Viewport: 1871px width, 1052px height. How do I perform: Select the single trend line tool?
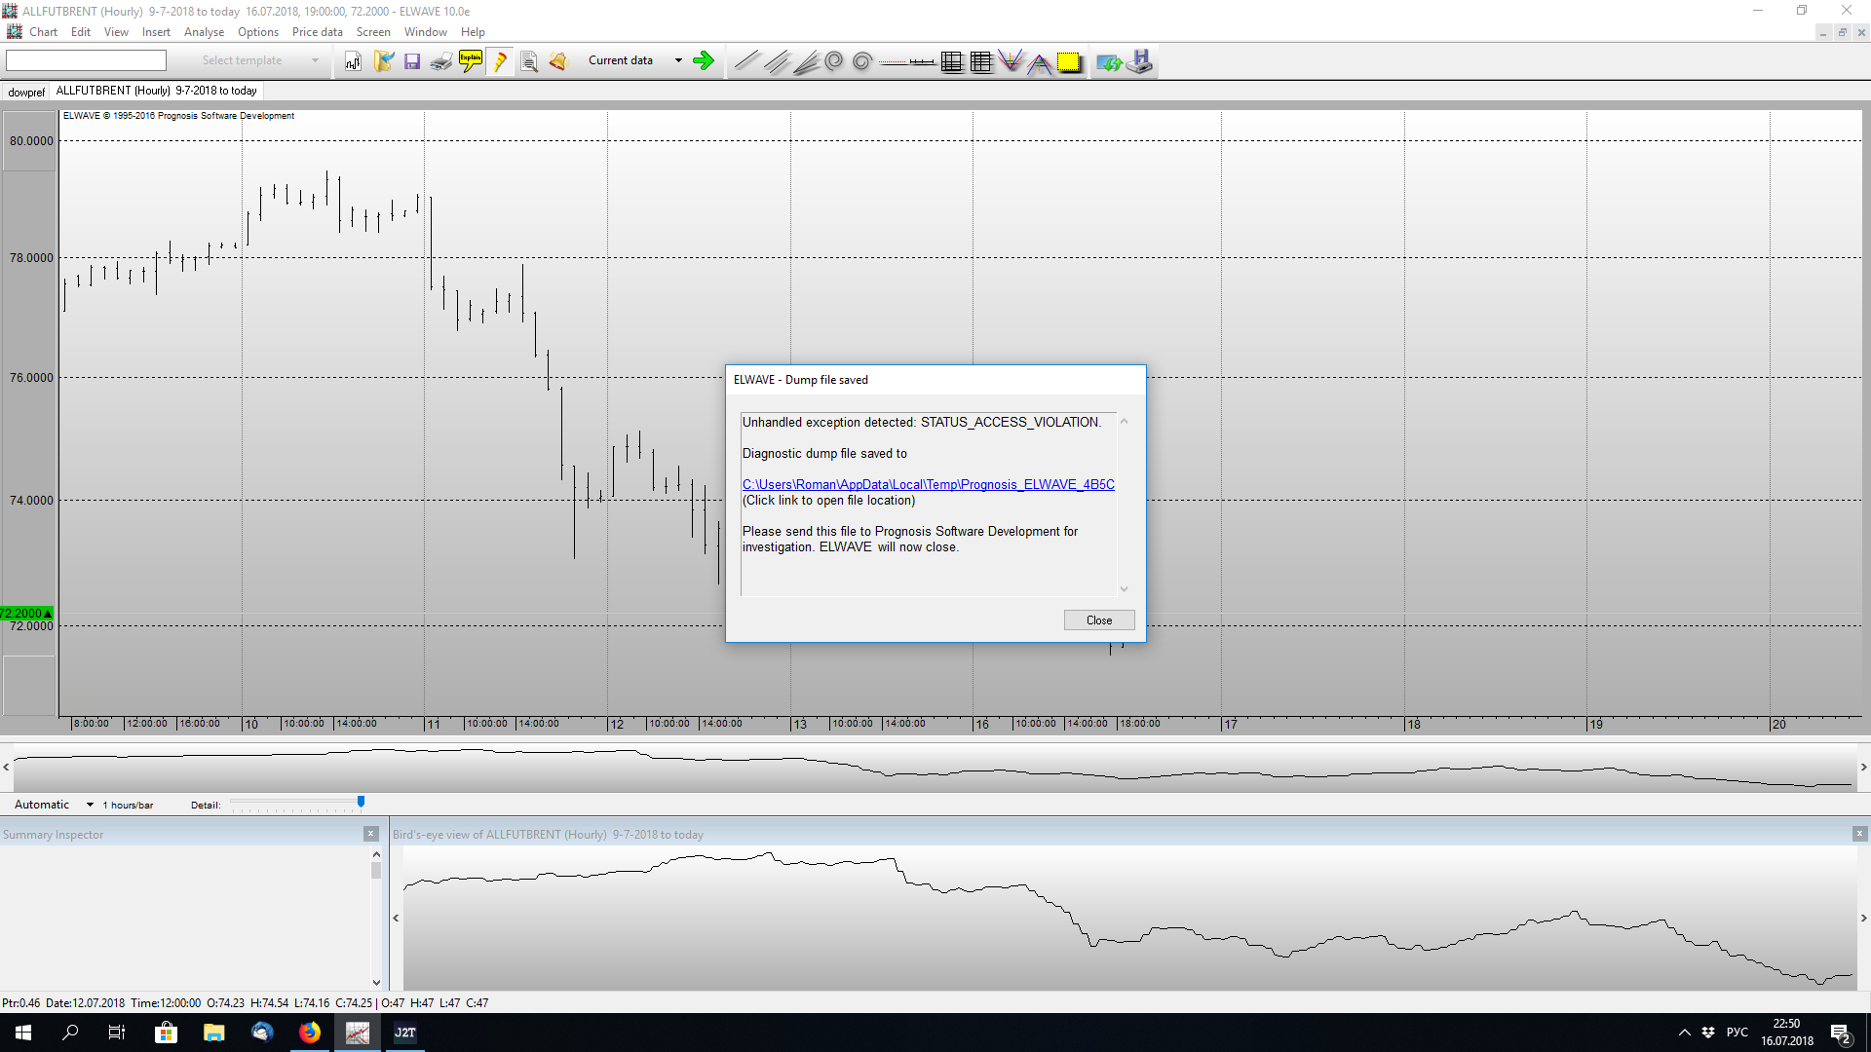coord(746,61)
